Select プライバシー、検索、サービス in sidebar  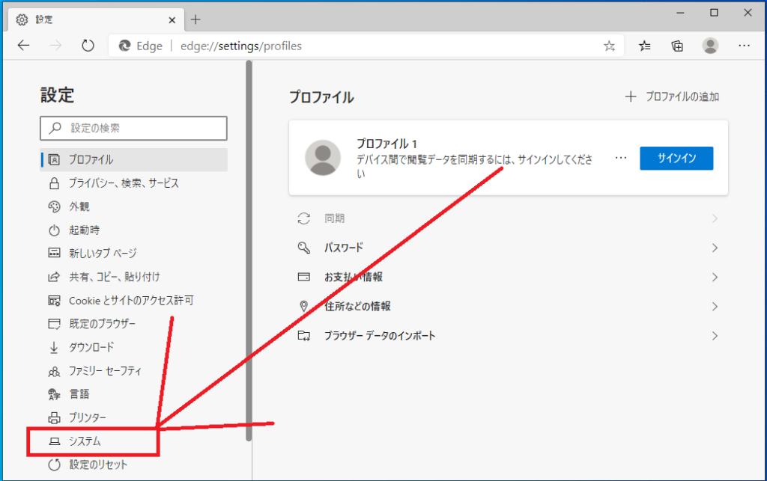124,183
